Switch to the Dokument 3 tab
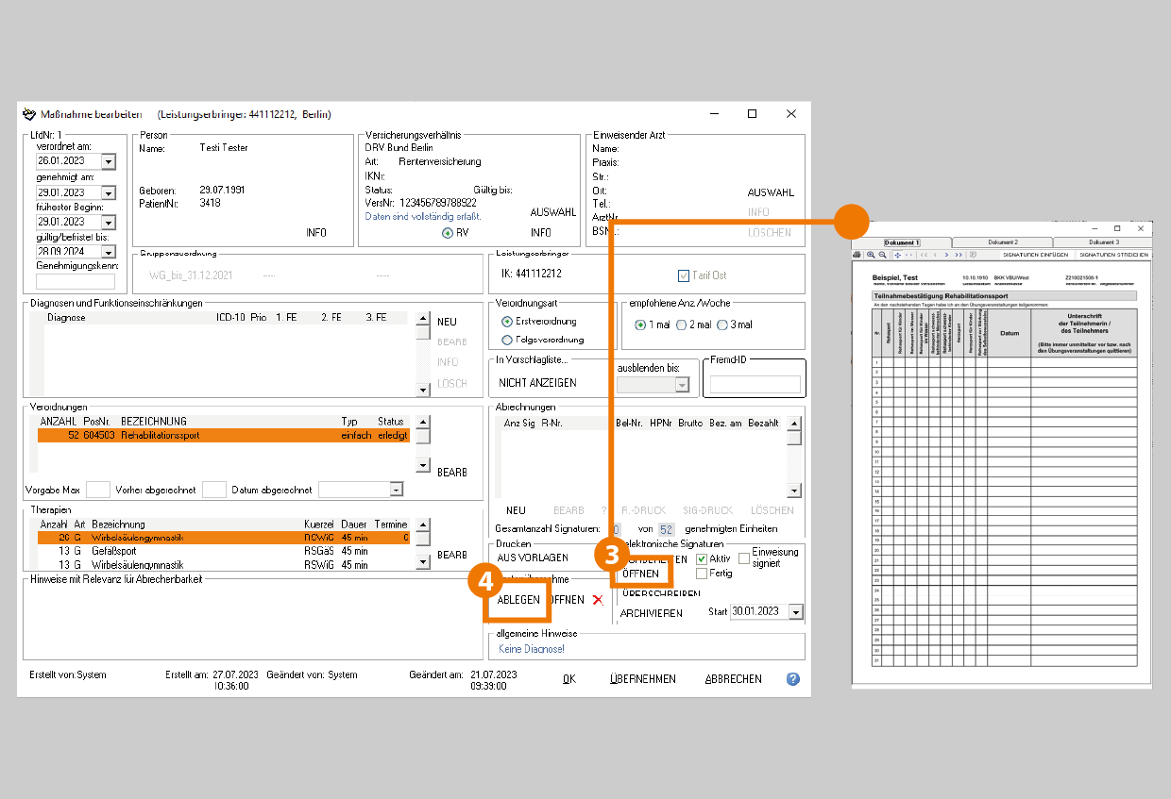Viewport: 1171px width, 799px height. pos(1103,242)
